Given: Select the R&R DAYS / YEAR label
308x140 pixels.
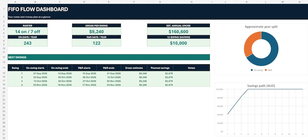Looking at the screenshot, I should (97, 37).
